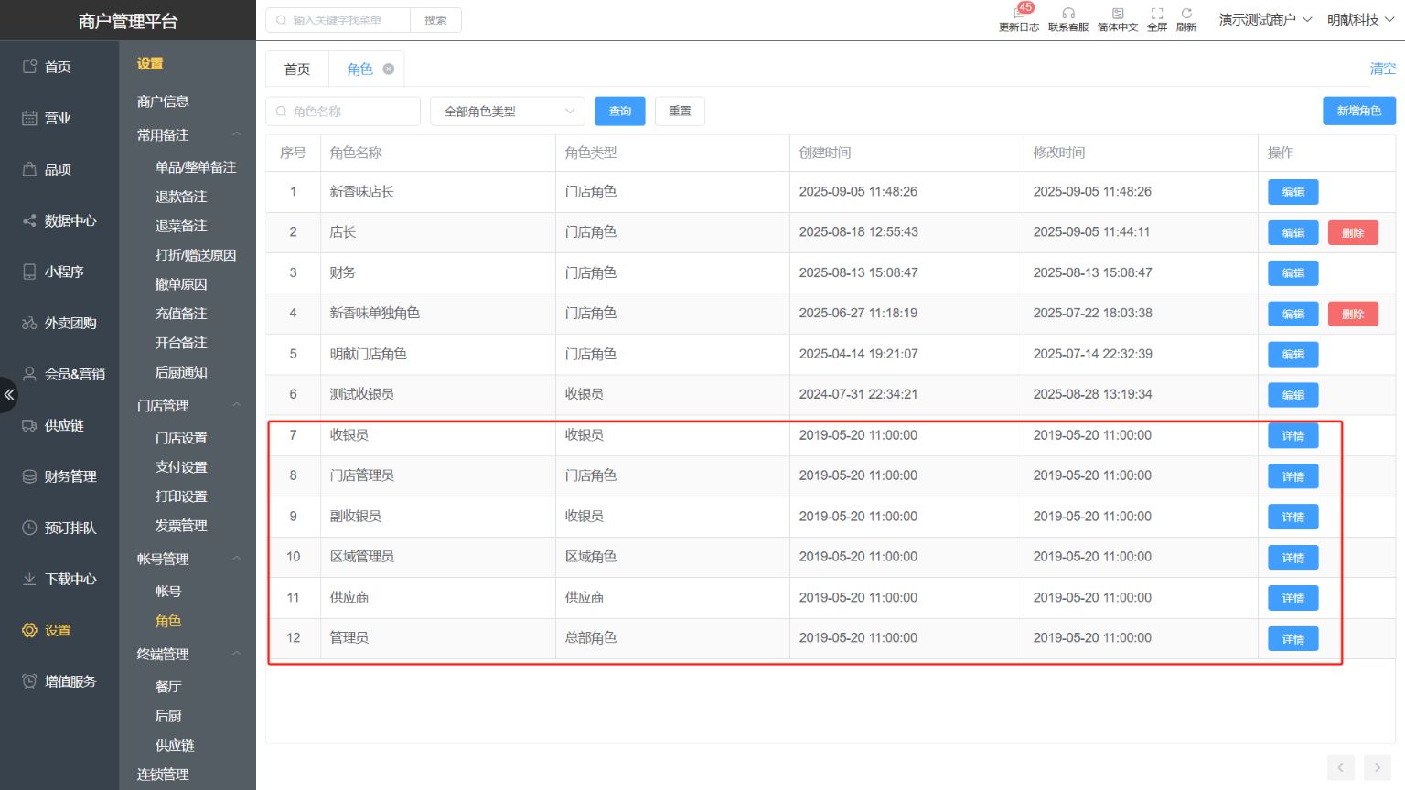The height and width of the screenshot is (790, 1405).
Task: Select 设置 gear in main sidebar
Action: pyautogui.click(x=29, y=630)
